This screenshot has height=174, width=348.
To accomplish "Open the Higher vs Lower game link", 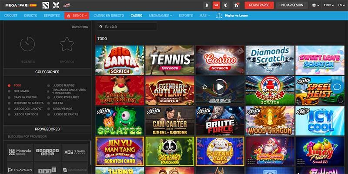I will (236, 16).
